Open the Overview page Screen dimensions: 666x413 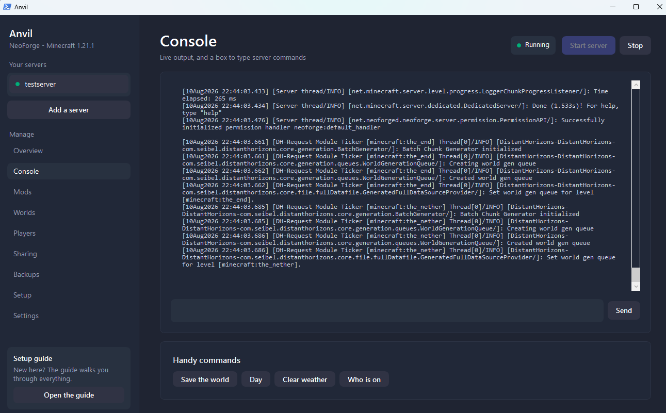point(69,151)
